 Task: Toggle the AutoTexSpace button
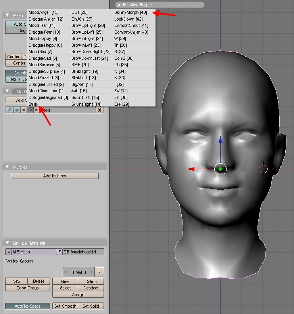(x=28, y=306)
